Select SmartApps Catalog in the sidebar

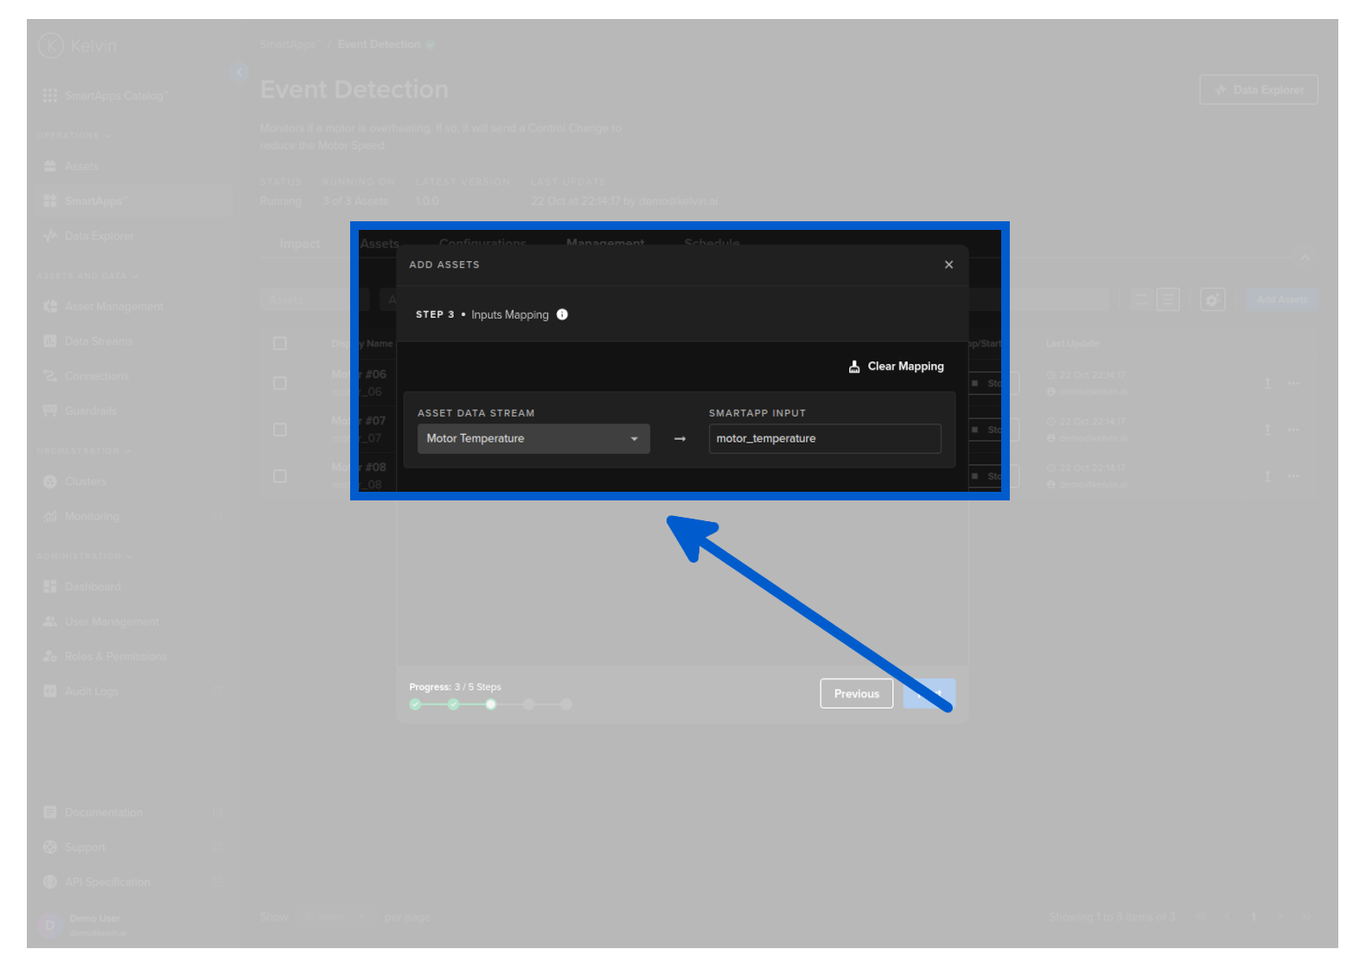[116, 96]
